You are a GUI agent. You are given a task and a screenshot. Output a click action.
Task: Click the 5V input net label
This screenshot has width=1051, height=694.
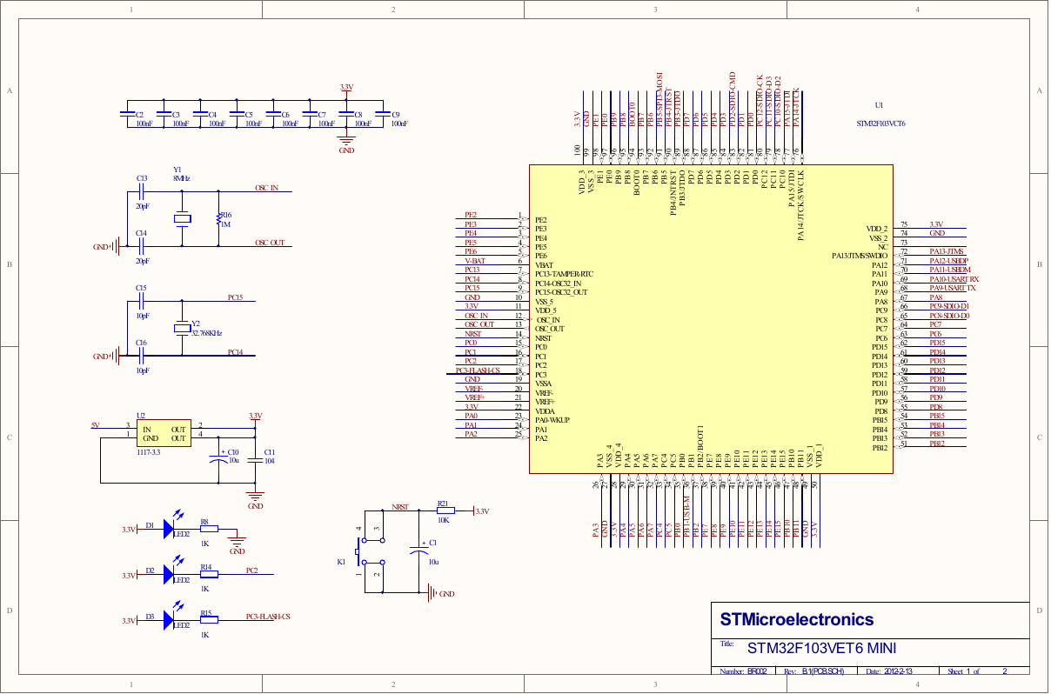97,425
